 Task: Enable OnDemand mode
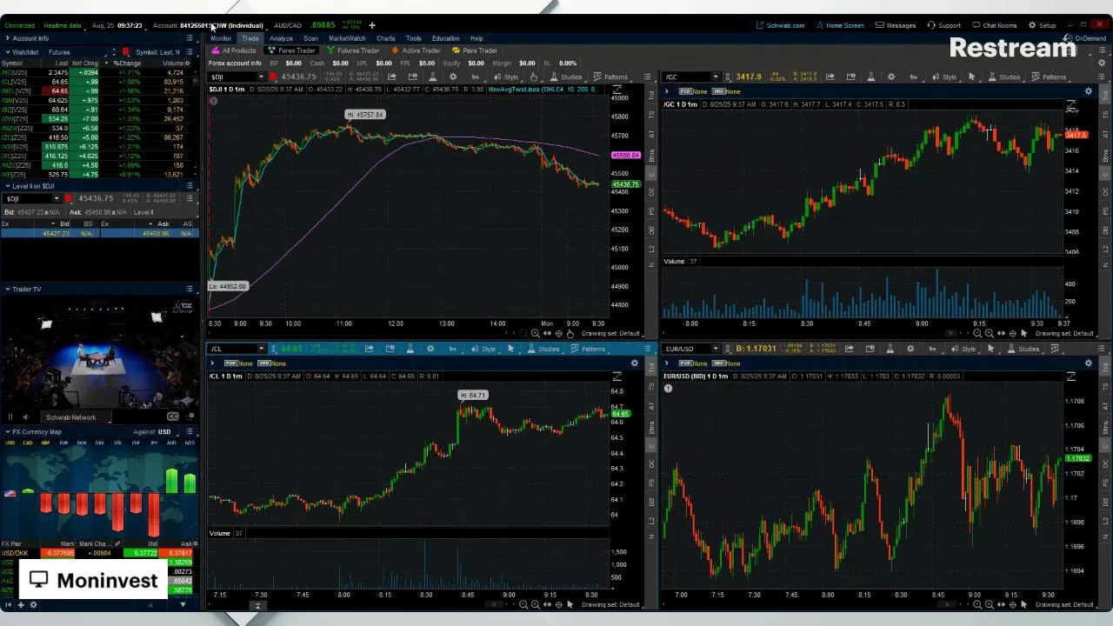tap(1085, 38)
